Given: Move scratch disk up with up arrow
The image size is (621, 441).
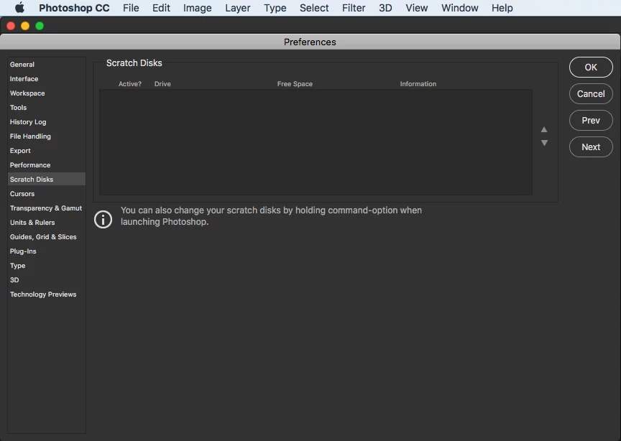Looking at the screenshot, I should 544,129.
